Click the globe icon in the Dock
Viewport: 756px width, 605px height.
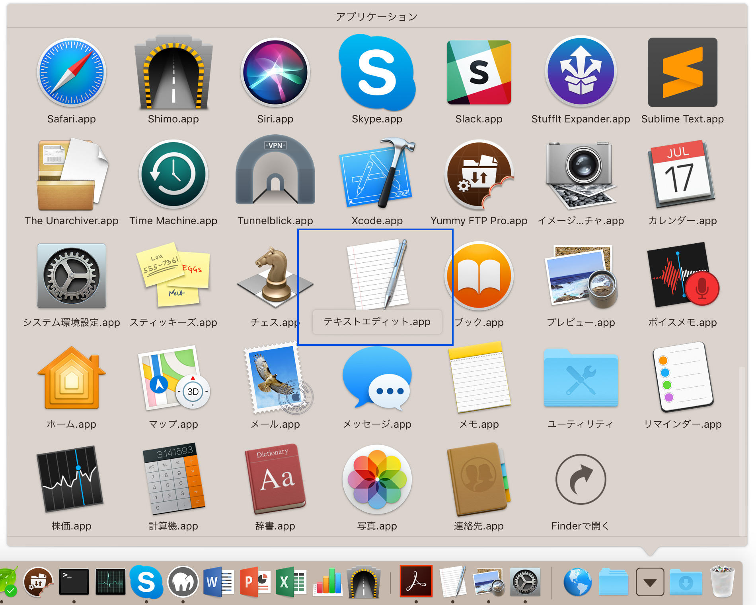click(x=578, y=582)
